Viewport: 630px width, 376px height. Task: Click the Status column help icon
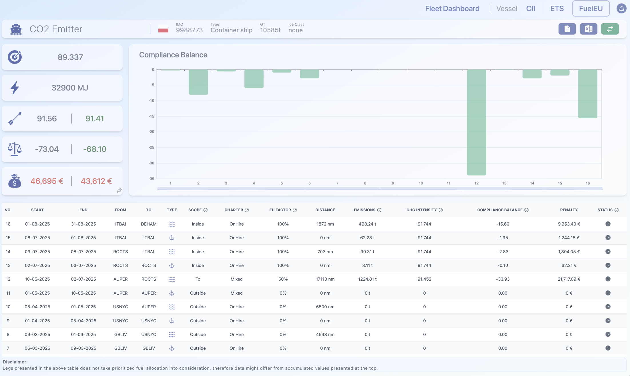point(617,210)
